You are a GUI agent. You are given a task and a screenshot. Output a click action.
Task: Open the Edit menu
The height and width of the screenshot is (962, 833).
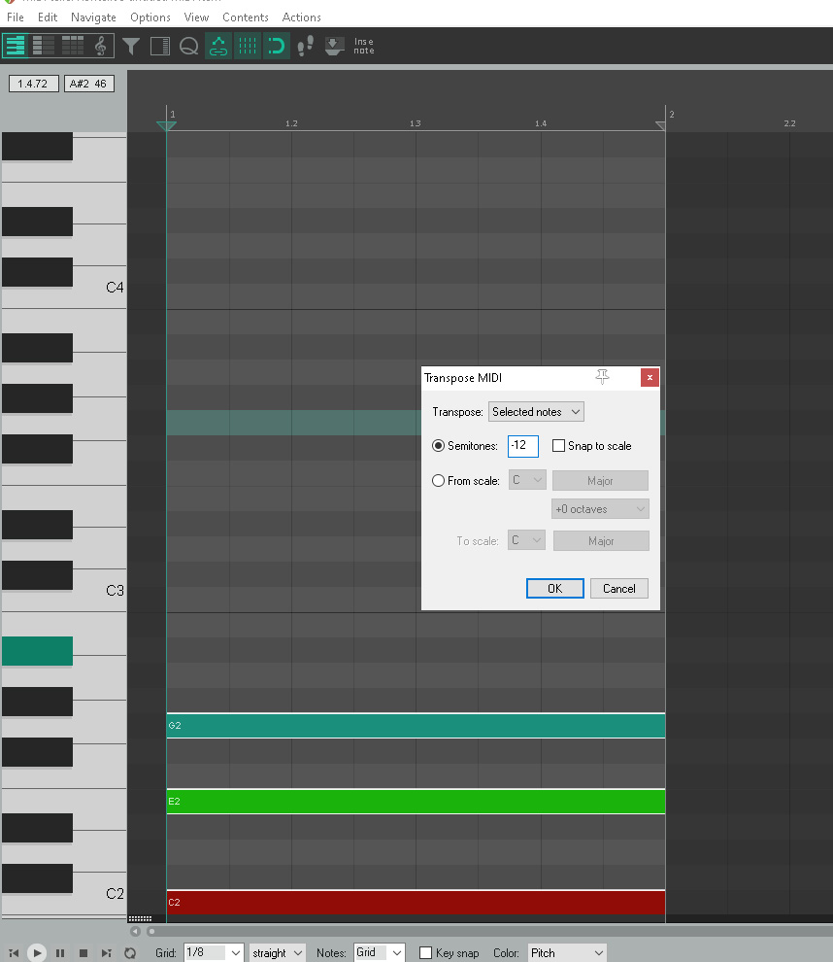[48, 17]
